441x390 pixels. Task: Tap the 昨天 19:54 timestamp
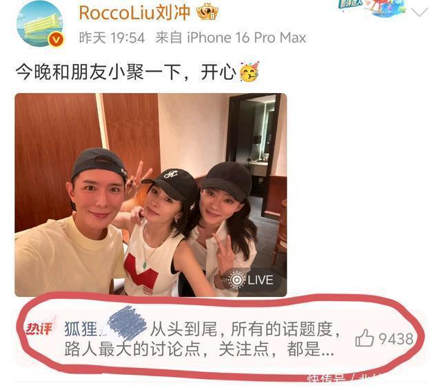pos(112,38)
